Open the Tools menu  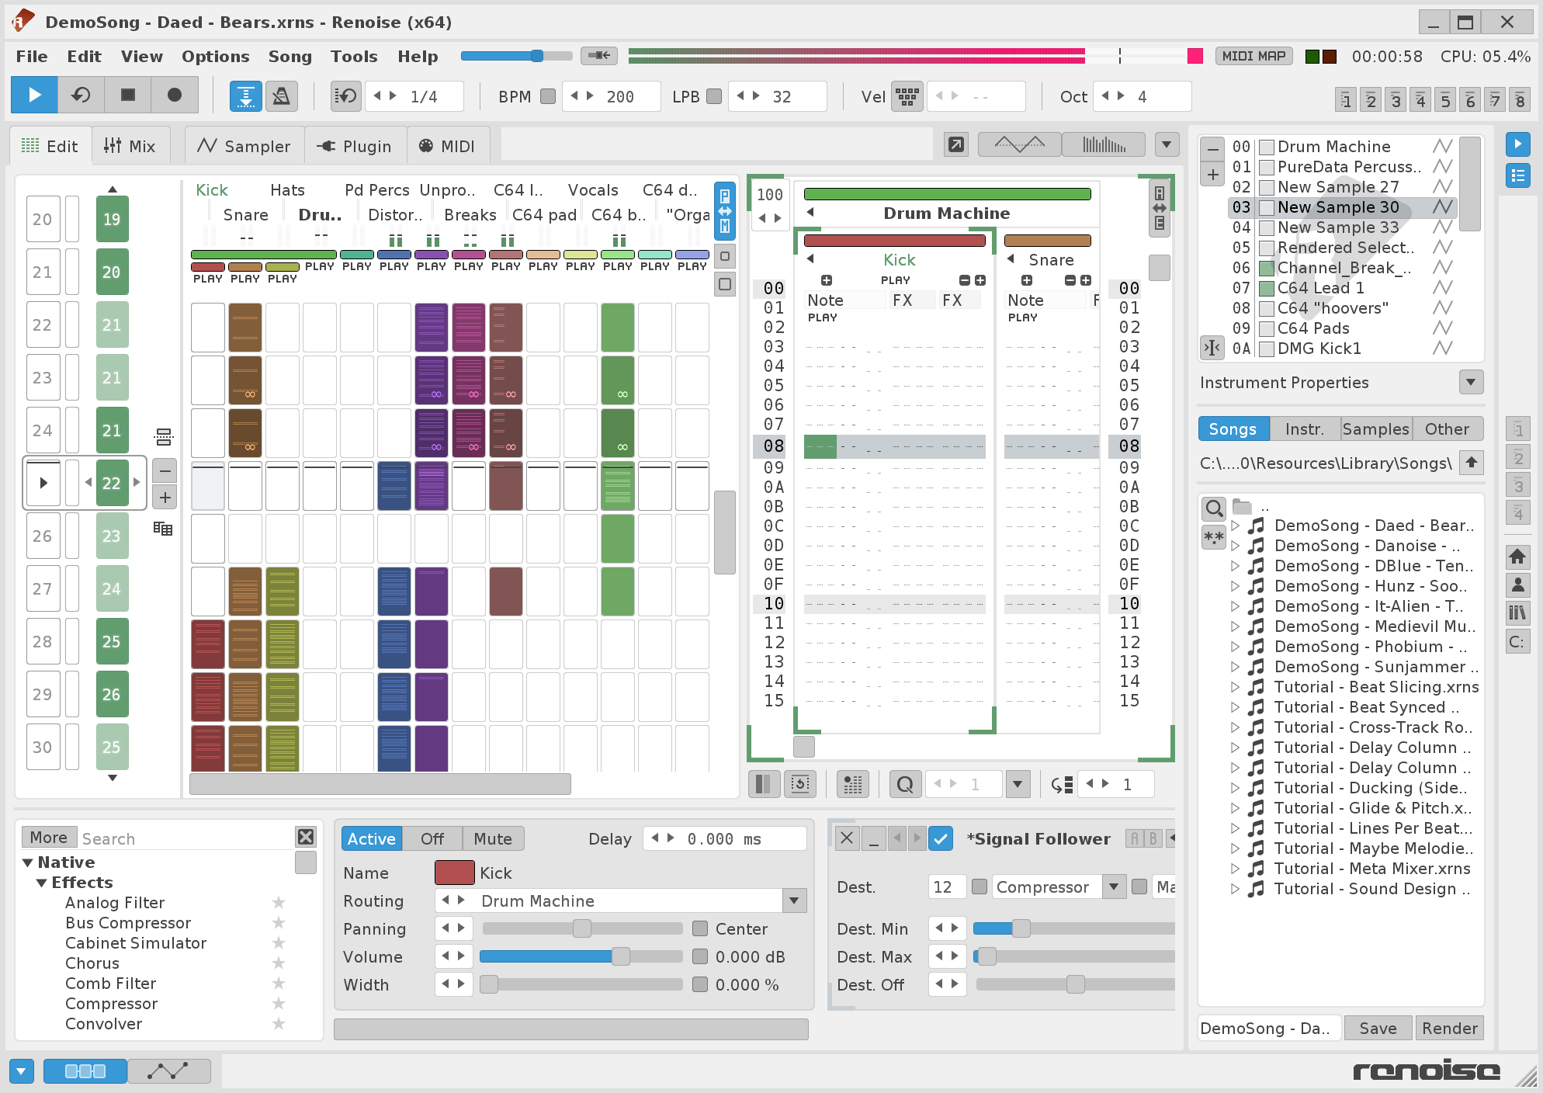[354, 56]
